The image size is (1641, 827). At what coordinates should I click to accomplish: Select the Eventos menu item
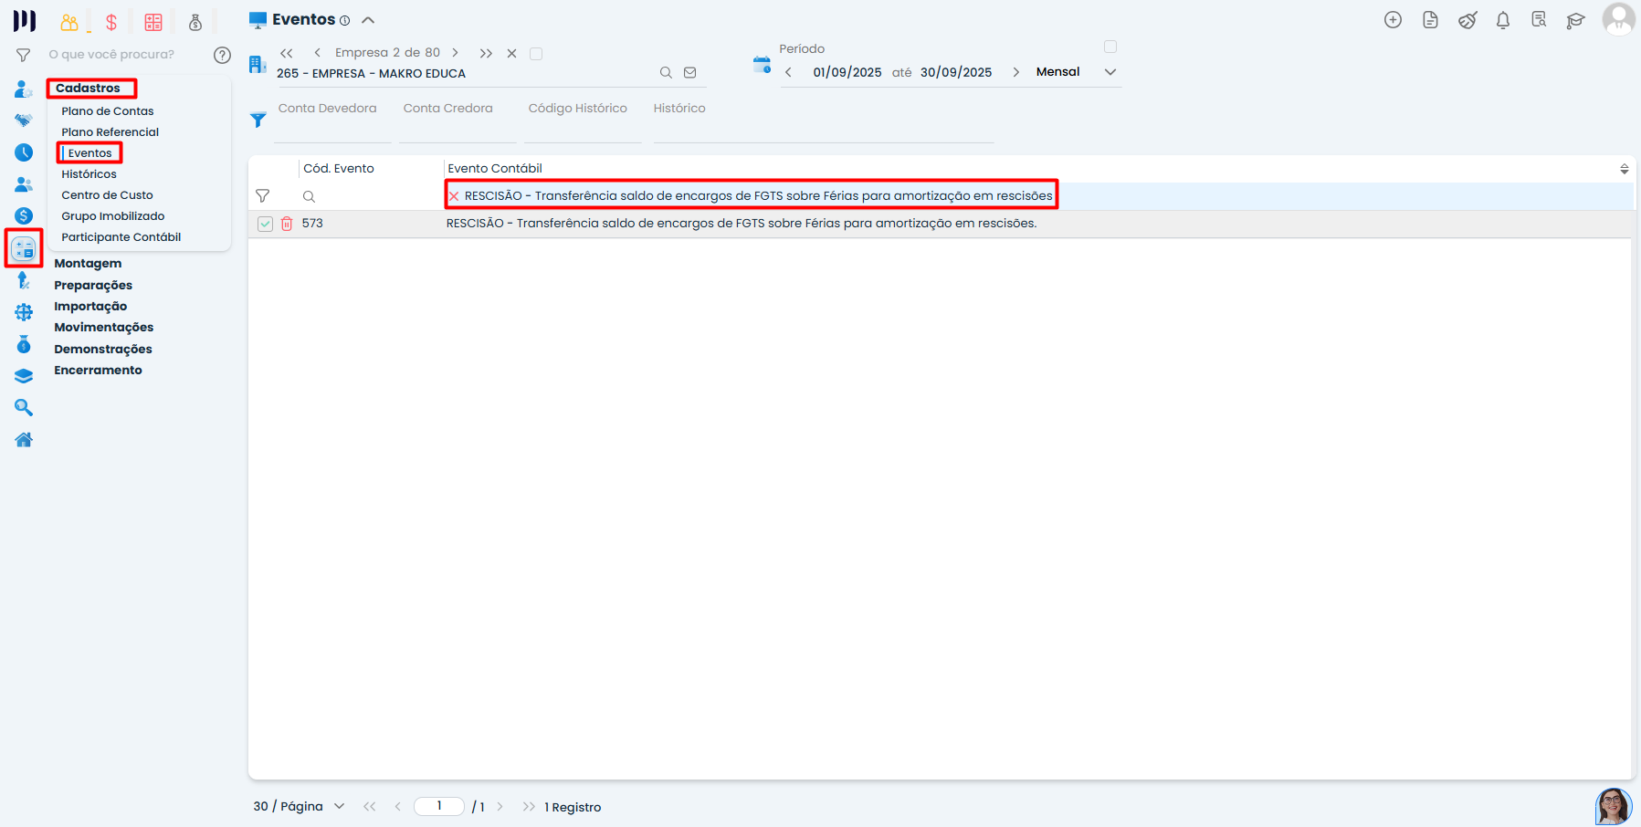[89, 153]
